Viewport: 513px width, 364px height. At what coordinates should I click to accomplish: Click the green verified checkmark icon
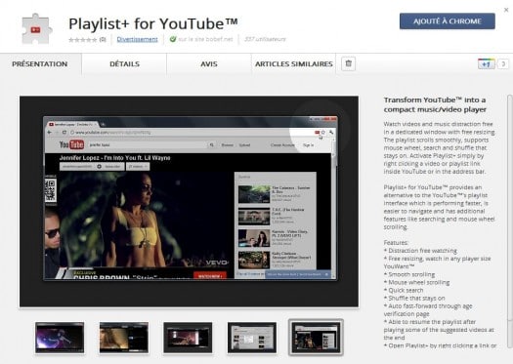173,39
